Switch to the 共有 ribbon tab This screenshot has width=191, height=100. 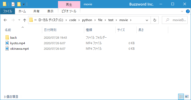(x=36, y=11)
